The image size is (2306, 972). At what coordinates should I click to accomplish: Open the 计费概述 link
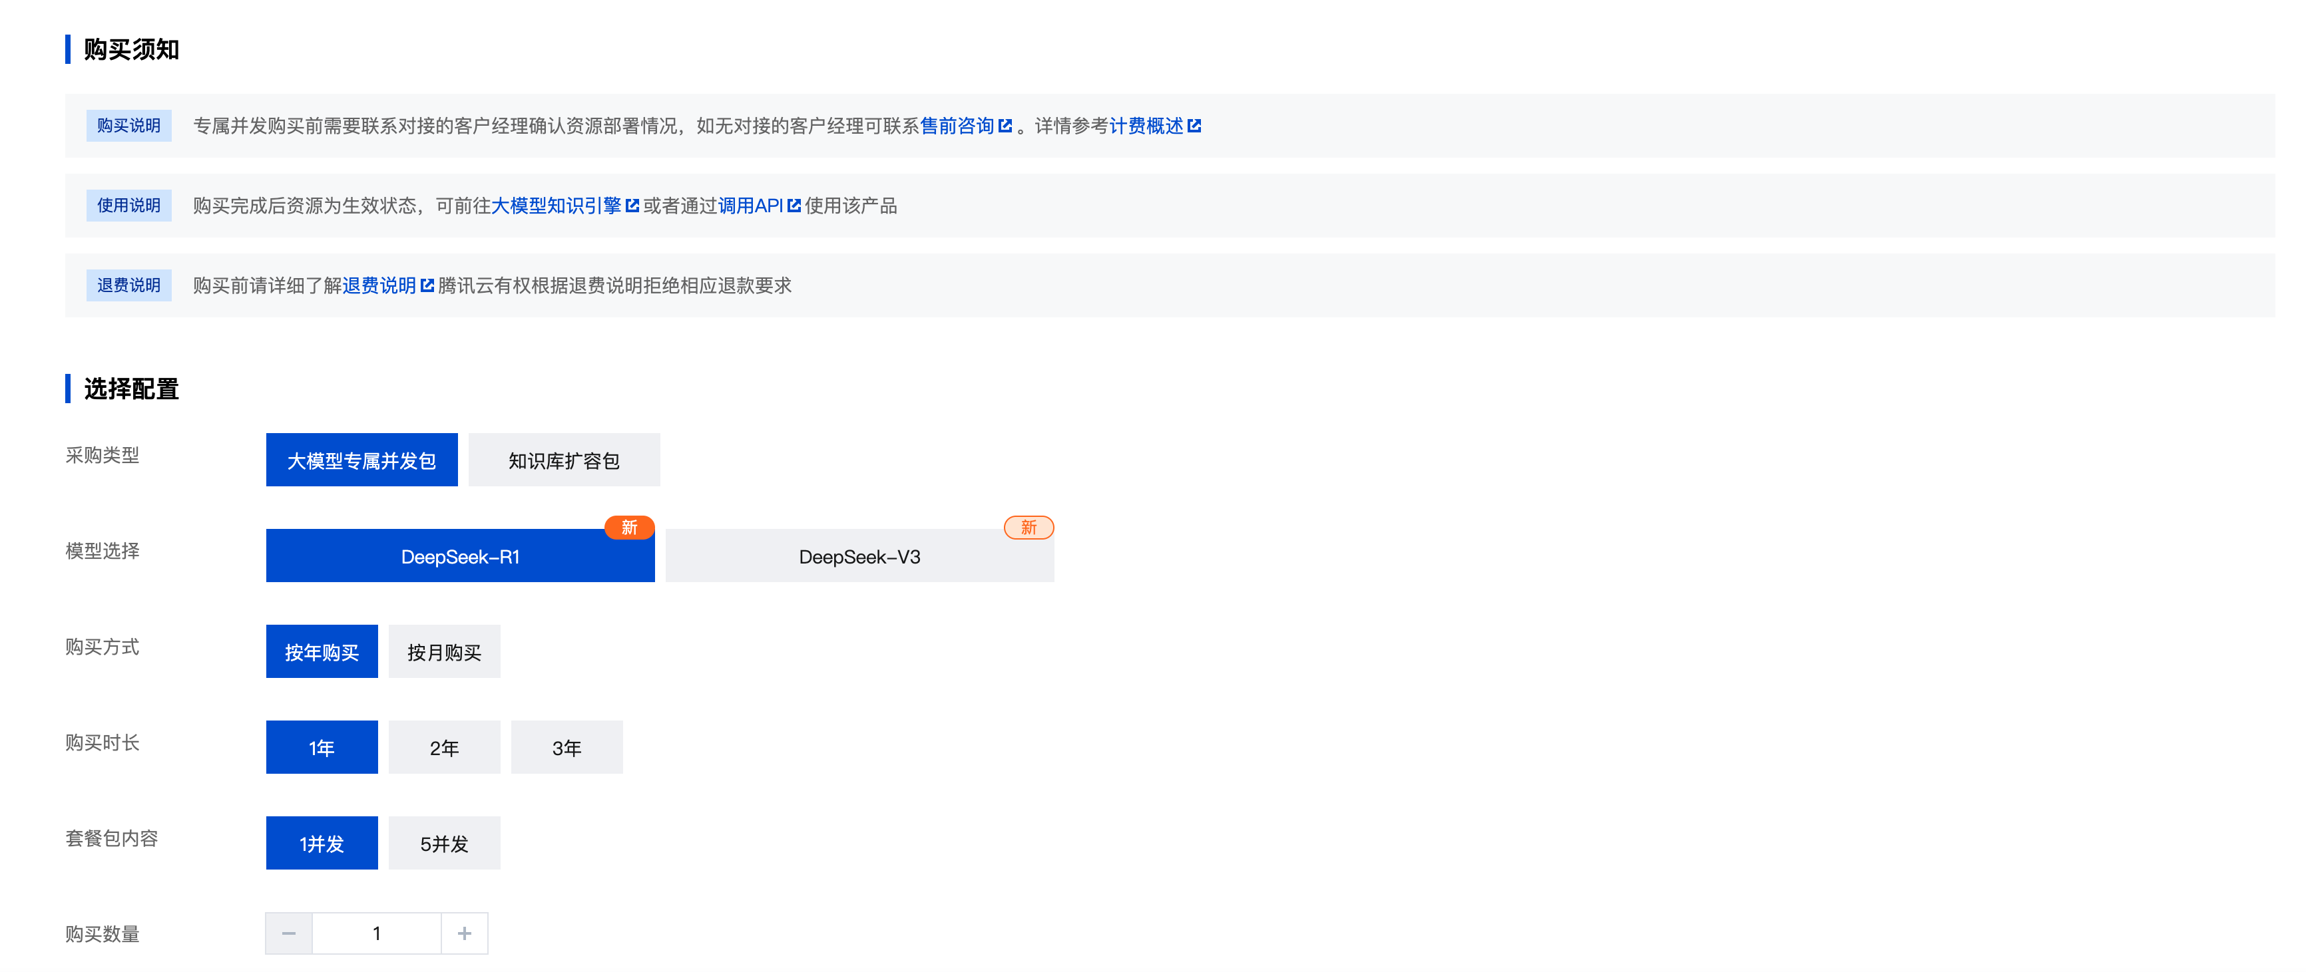click(1146, 126)
